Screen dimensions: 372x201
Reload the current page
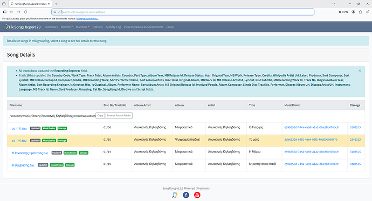point(26,12)
